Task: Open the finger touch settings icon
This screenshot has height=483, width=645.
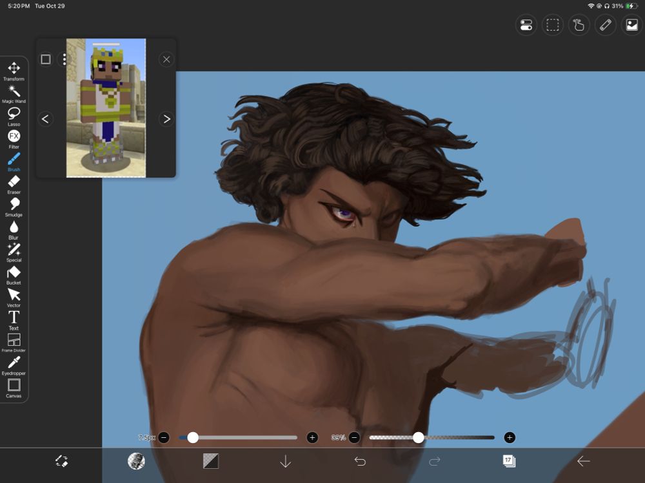Action: [579, 25]
